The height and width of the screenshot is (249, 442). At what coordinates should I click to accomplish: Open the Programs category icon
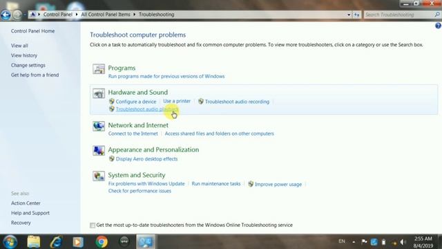tap(99, 69)
